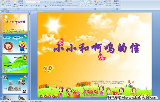Expand the Replace (替换) dropdown arrow

[119, 3]
